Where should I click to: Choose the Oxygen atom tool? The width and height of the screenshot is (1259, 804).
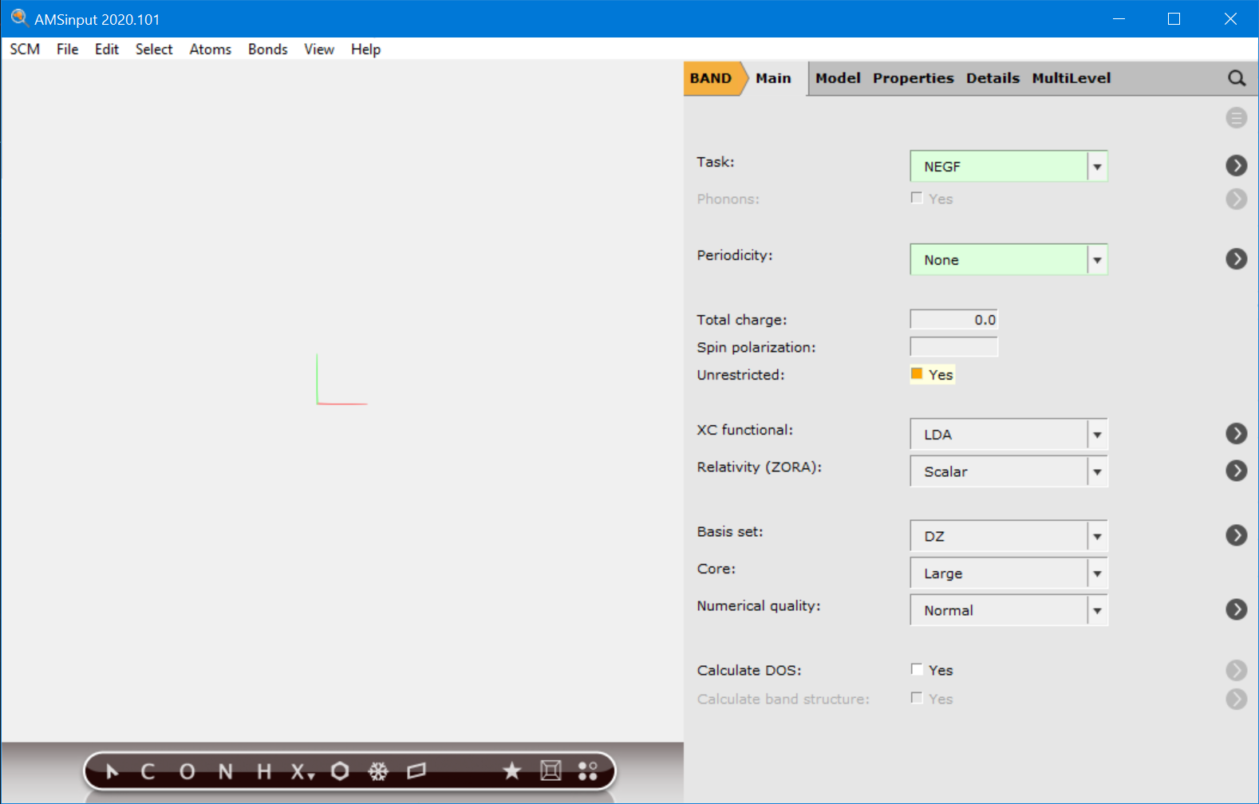coord(187,771)
